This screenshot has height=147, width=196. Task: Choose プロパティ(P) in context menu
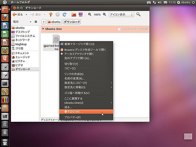tap(86, 117)
